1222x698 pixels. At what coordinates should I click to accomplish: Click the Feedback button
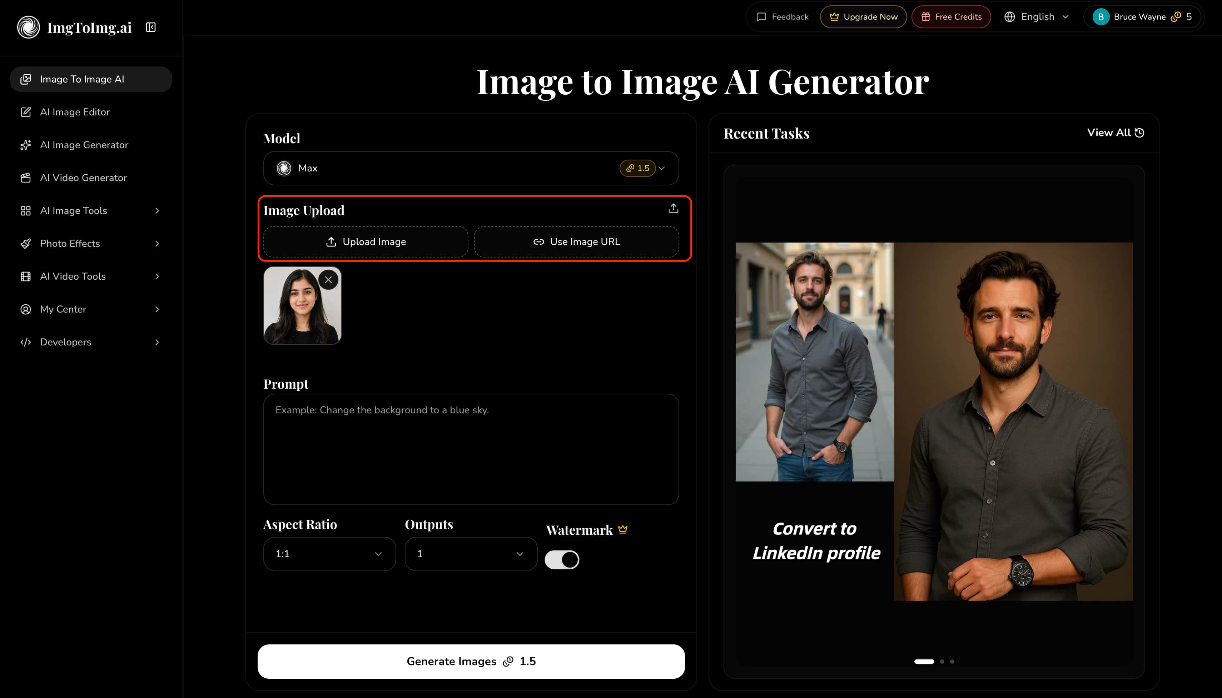tap(783, 17)
